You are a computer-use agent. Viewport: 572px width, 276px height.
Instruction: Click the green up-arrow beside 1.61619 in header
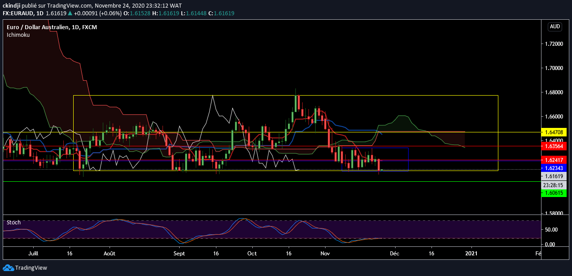tap(70, 13)
